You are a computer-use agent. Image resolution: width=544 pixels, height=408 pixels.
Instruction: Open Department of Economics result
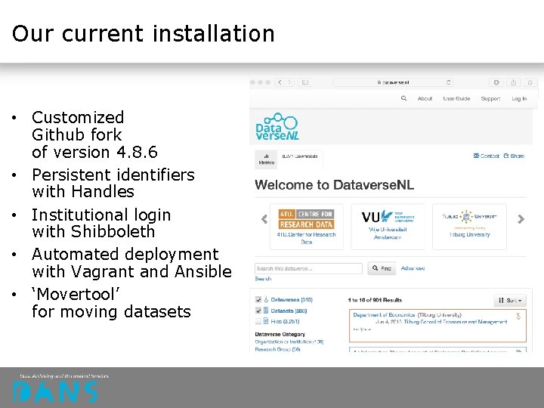(x=384, y=314)
